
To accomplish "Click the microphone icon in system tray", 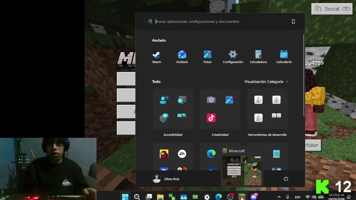I will 288,197.
